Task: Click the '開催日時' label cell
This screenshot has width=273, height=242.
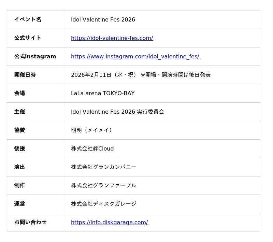Action: pos(25,75)
